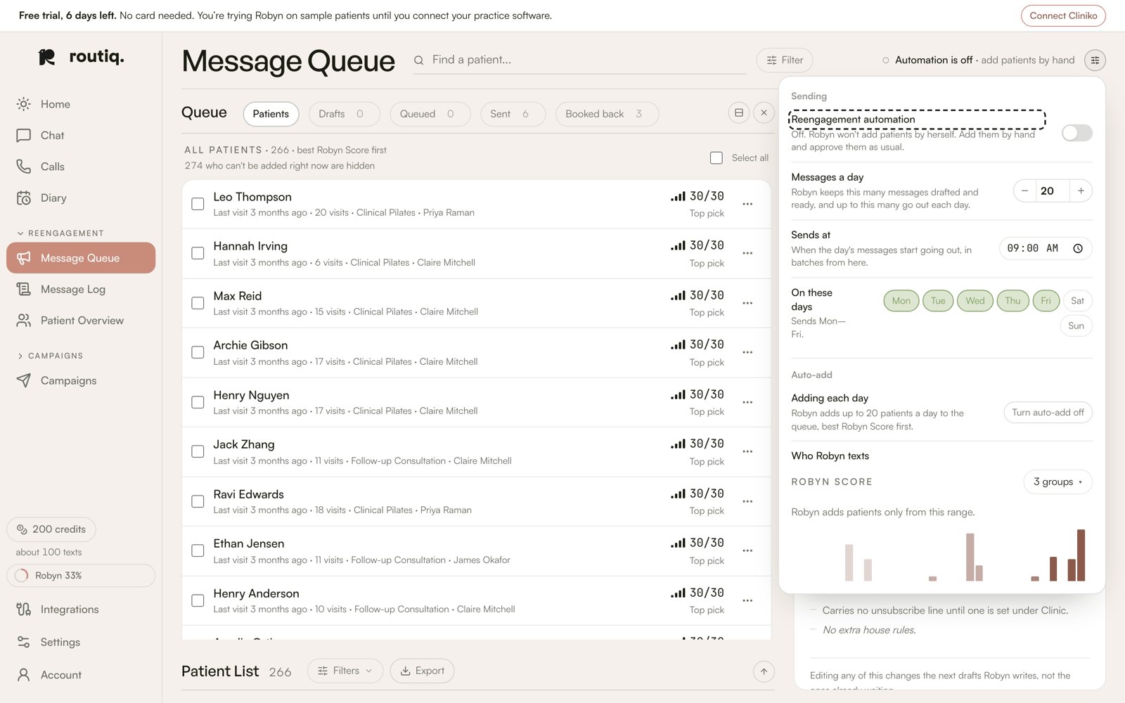Collapse the Reengagement sidebar section

coord(60,233)
